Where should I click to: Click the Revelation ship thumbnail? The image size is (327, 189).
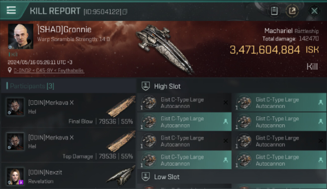pos(120,174)
